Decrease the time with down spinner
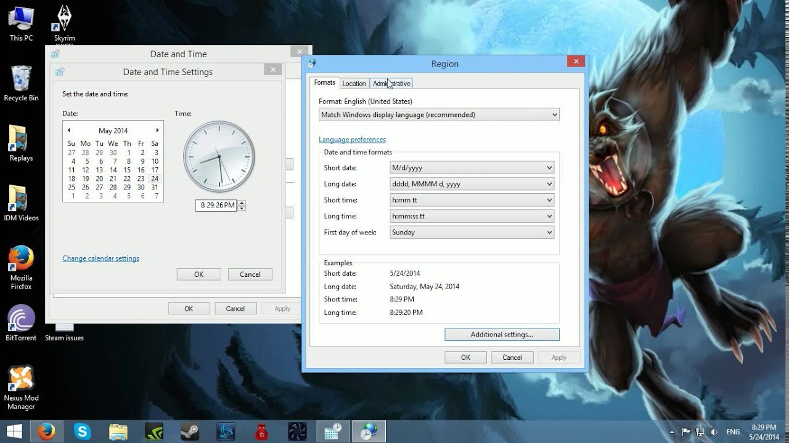 click(x=242, y=209)
